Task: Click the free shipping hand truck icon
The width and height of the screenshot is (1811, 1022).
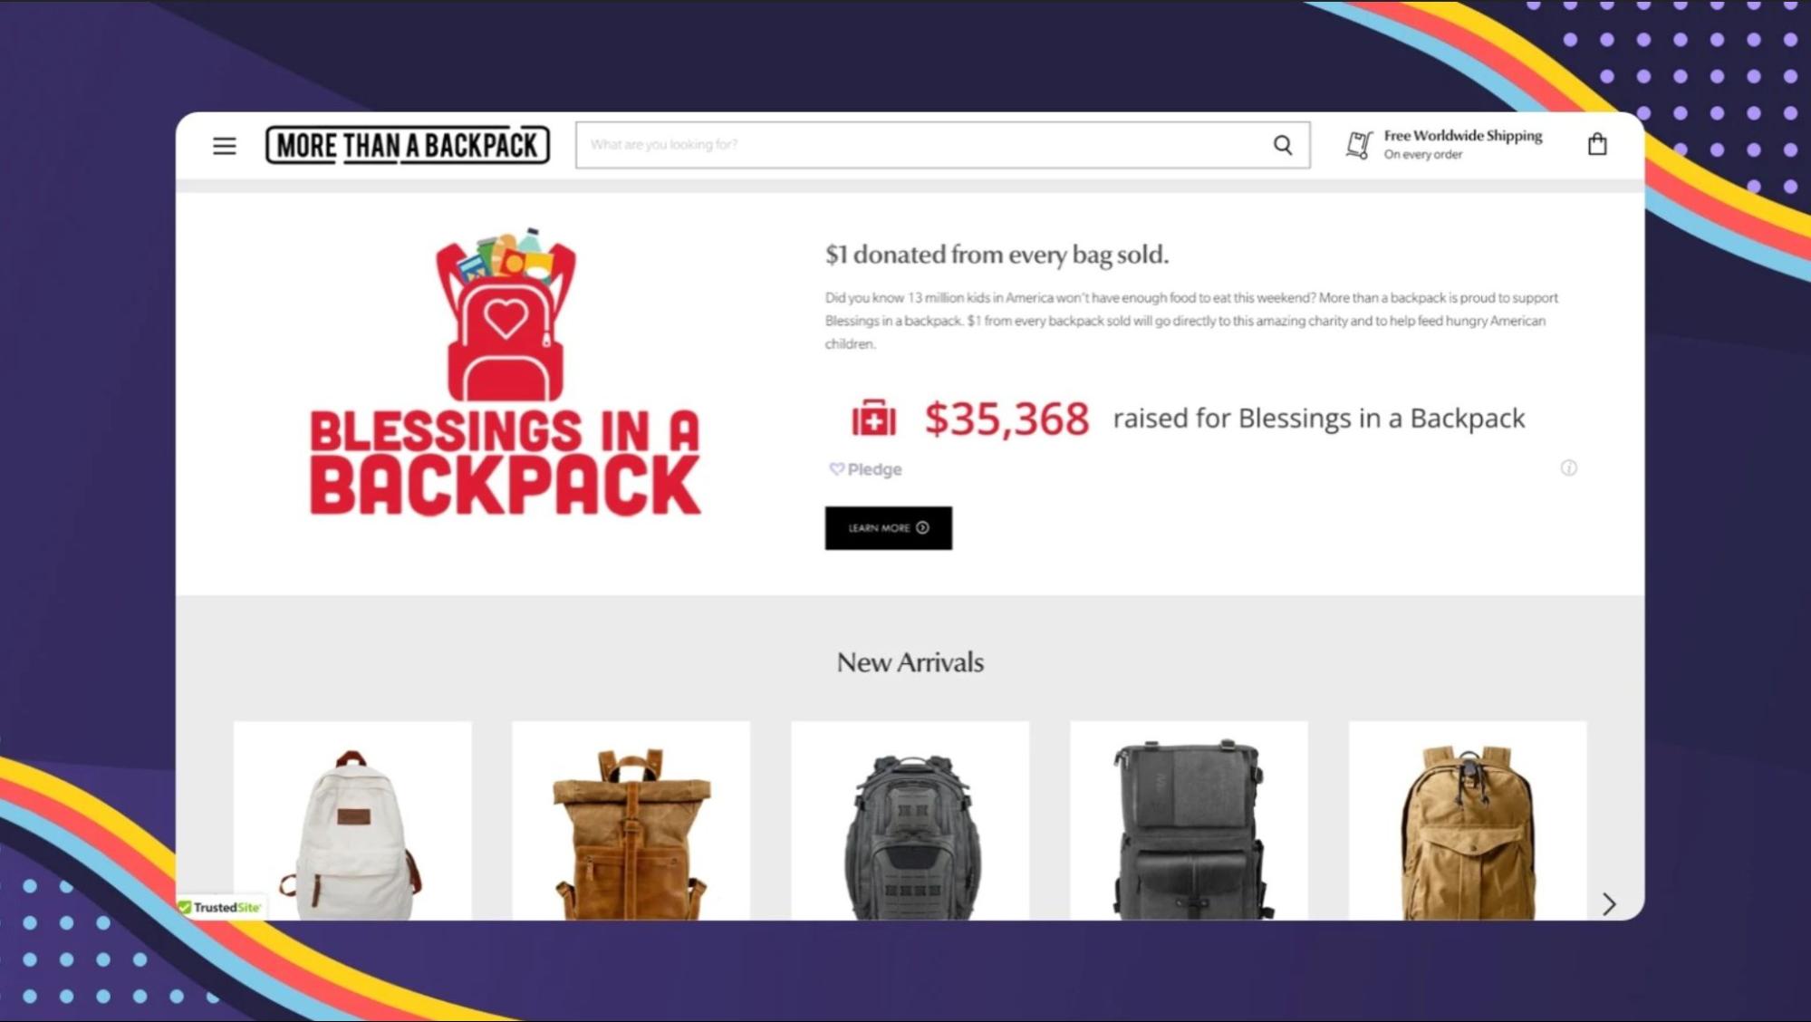Action: coord(1359,145)
